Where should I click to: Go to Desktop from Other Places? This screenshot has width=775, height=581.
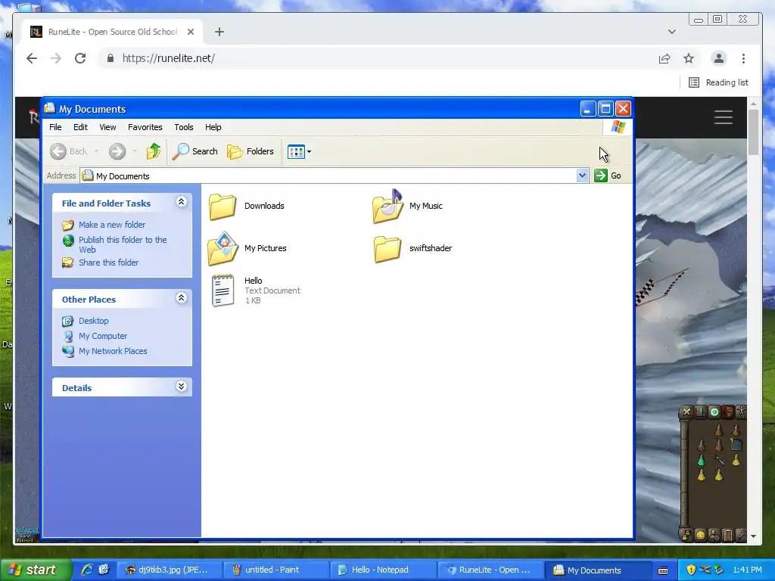(x=93, y=321)
